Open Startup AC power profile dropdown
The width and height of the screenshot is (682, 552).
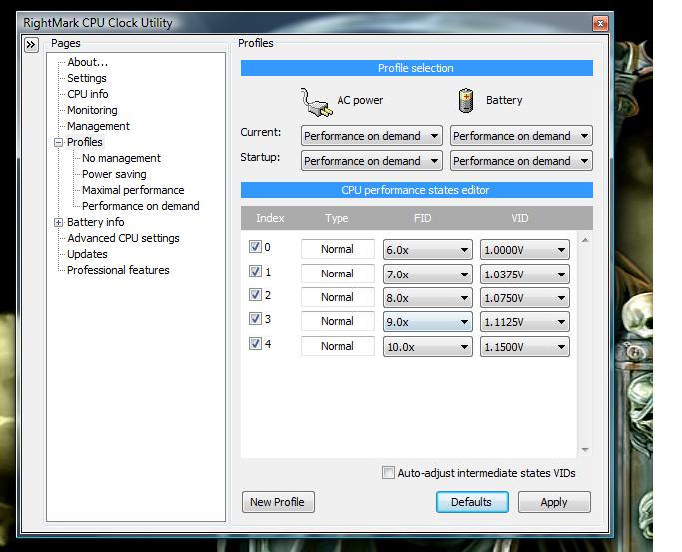pos(371,161)
